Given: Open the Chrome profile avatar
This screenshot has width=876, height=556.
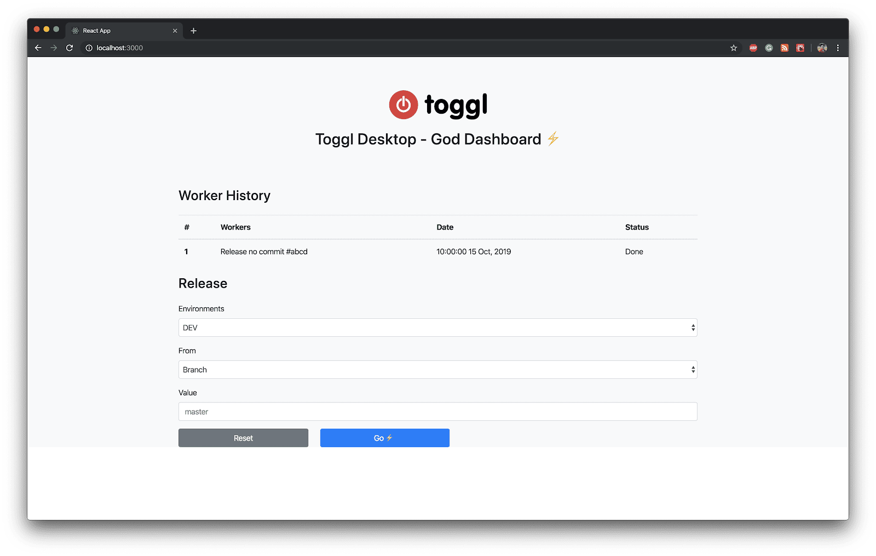Looking at the screenshot, I should click(x=822, y=48).
